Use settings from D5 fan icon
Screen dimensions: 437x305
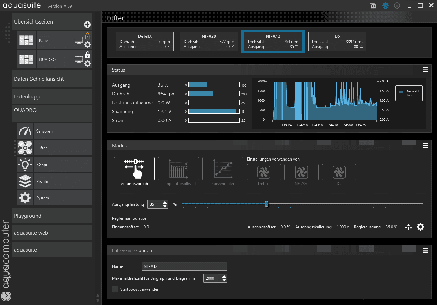[339, 172]
